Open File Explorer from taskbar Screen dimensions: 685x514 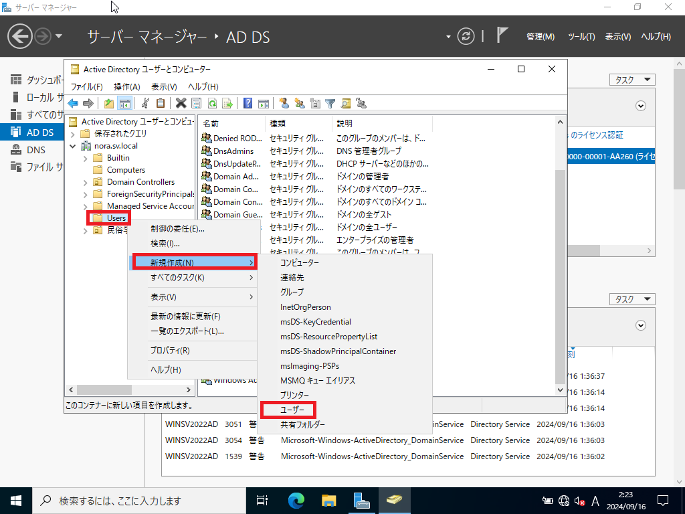pos(329,501)
